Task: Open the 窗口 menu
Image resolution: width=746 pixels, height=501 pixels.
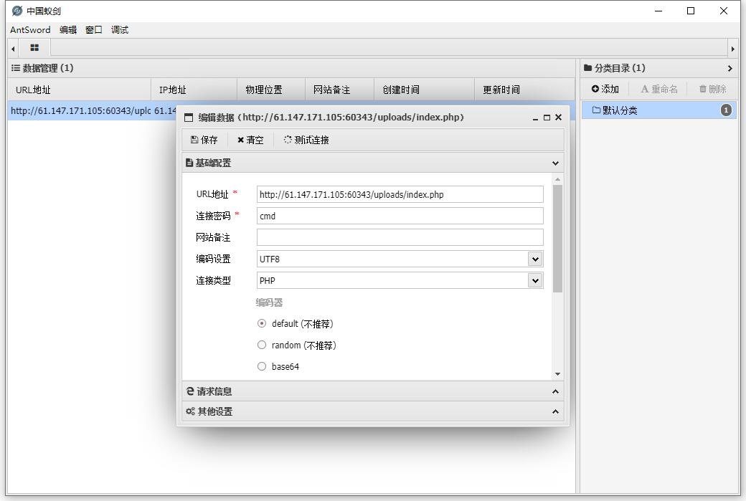Action: coord(94,30)
